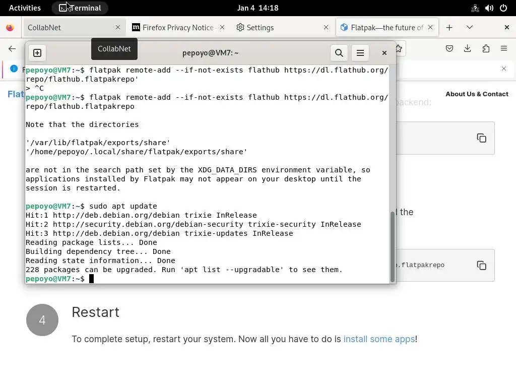This screenshot has height=387, width=516.
Task: Open the Pocket save icon in Firefox
Action: 449,49
